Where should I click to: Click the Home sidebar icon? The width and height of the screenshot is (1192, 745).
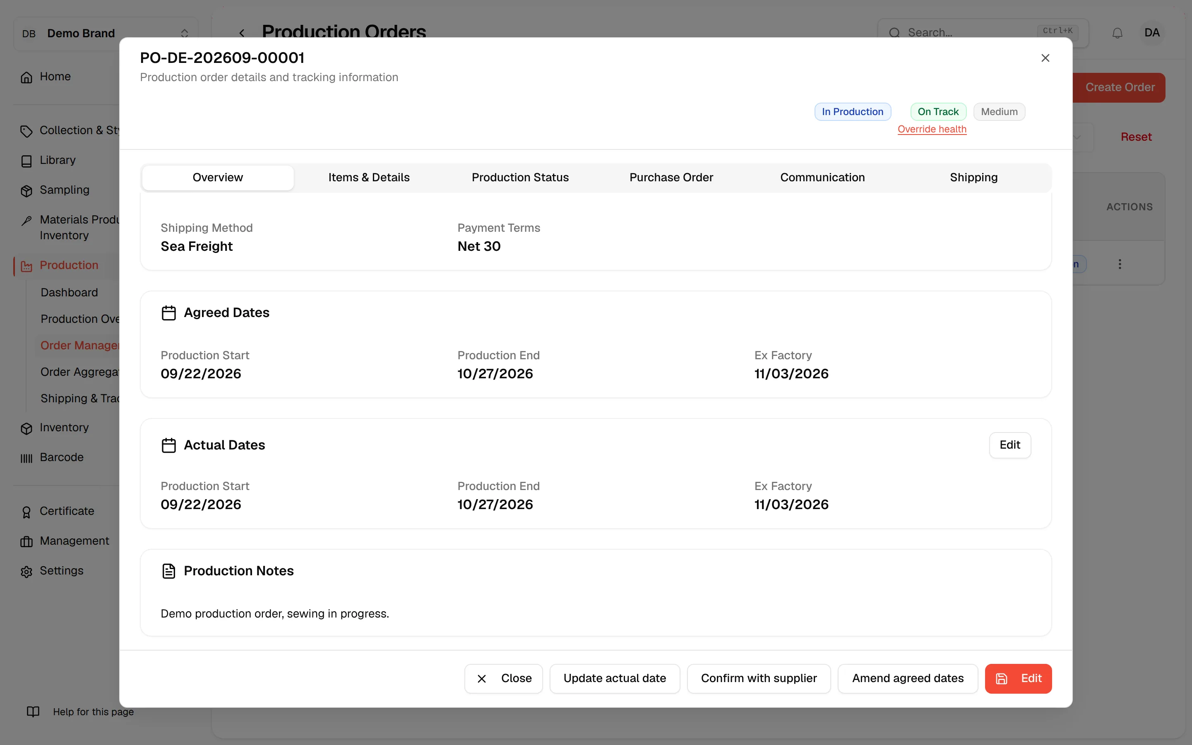coord(26,77)
